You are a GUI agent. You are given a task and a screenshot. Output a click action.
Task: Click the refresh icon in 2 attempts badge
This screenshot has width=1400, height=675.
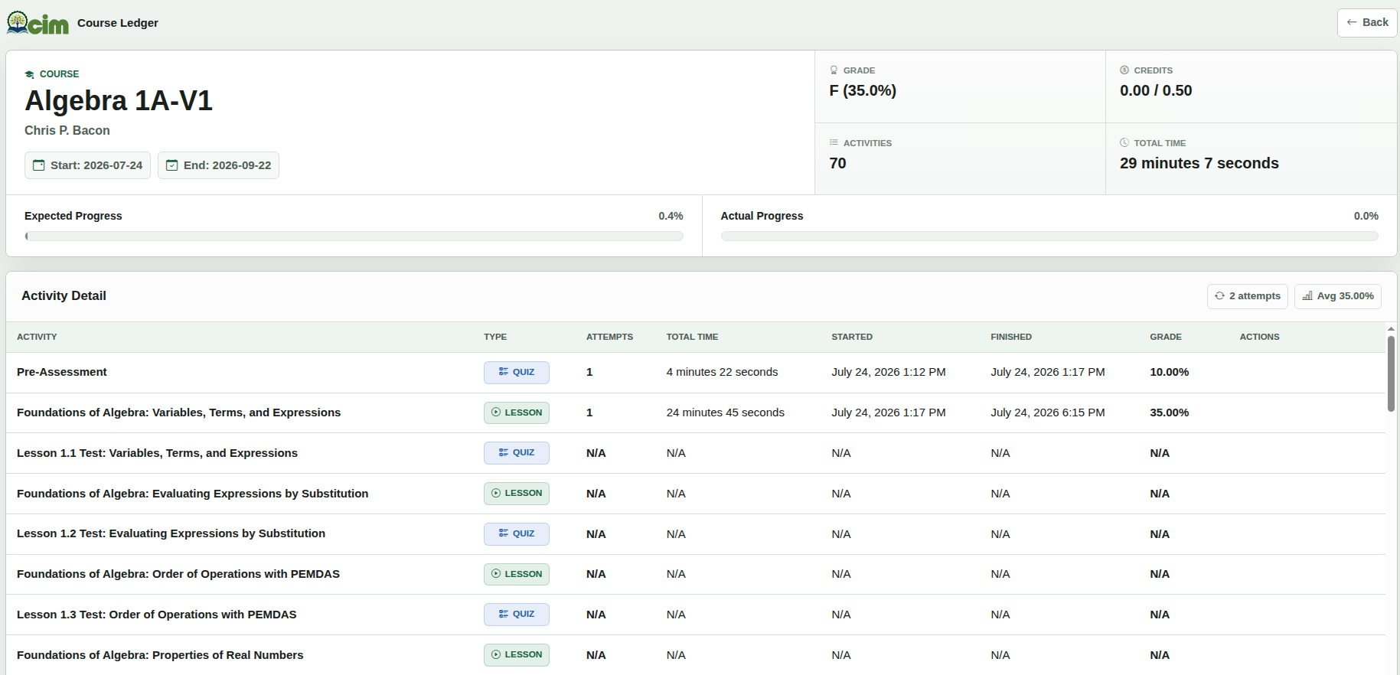[x=1219, y=296]
